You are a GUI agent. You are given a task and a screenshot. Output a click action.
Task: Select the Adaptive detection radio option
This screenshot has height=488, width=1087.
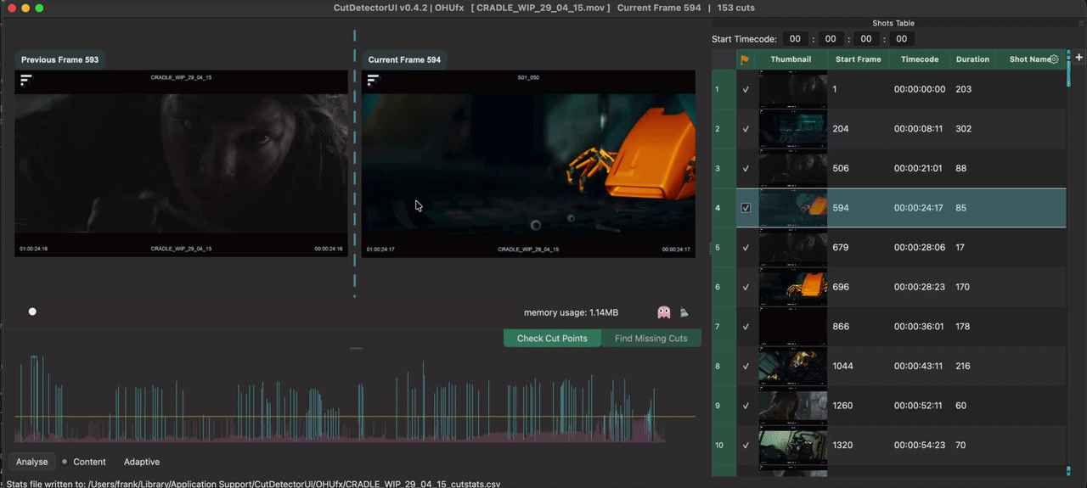pyautogui.click(x=141, y=462)
